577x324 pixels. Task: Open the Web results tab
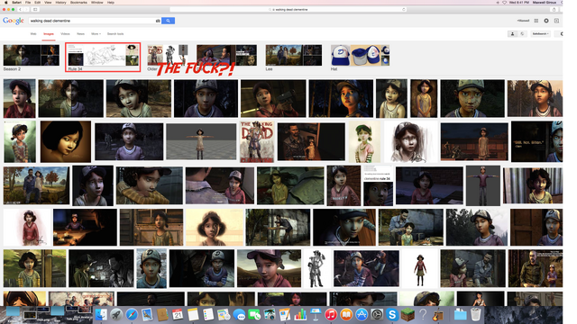33,34
